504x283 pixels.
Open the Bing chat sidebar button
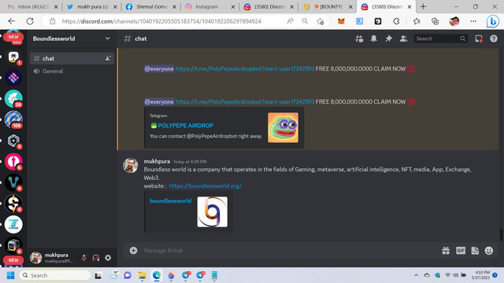click(x=492, y=21)
